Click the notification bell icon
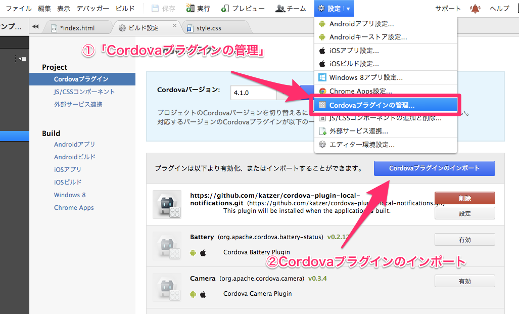 475,9
